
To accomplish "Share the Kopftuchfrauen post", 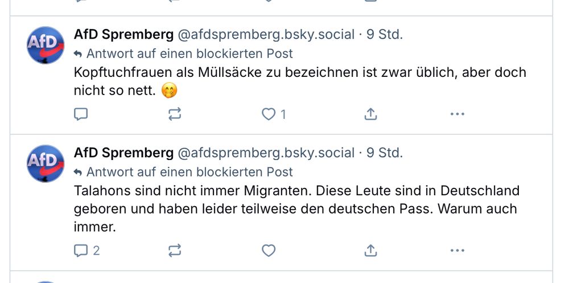I will coord(370,114).
